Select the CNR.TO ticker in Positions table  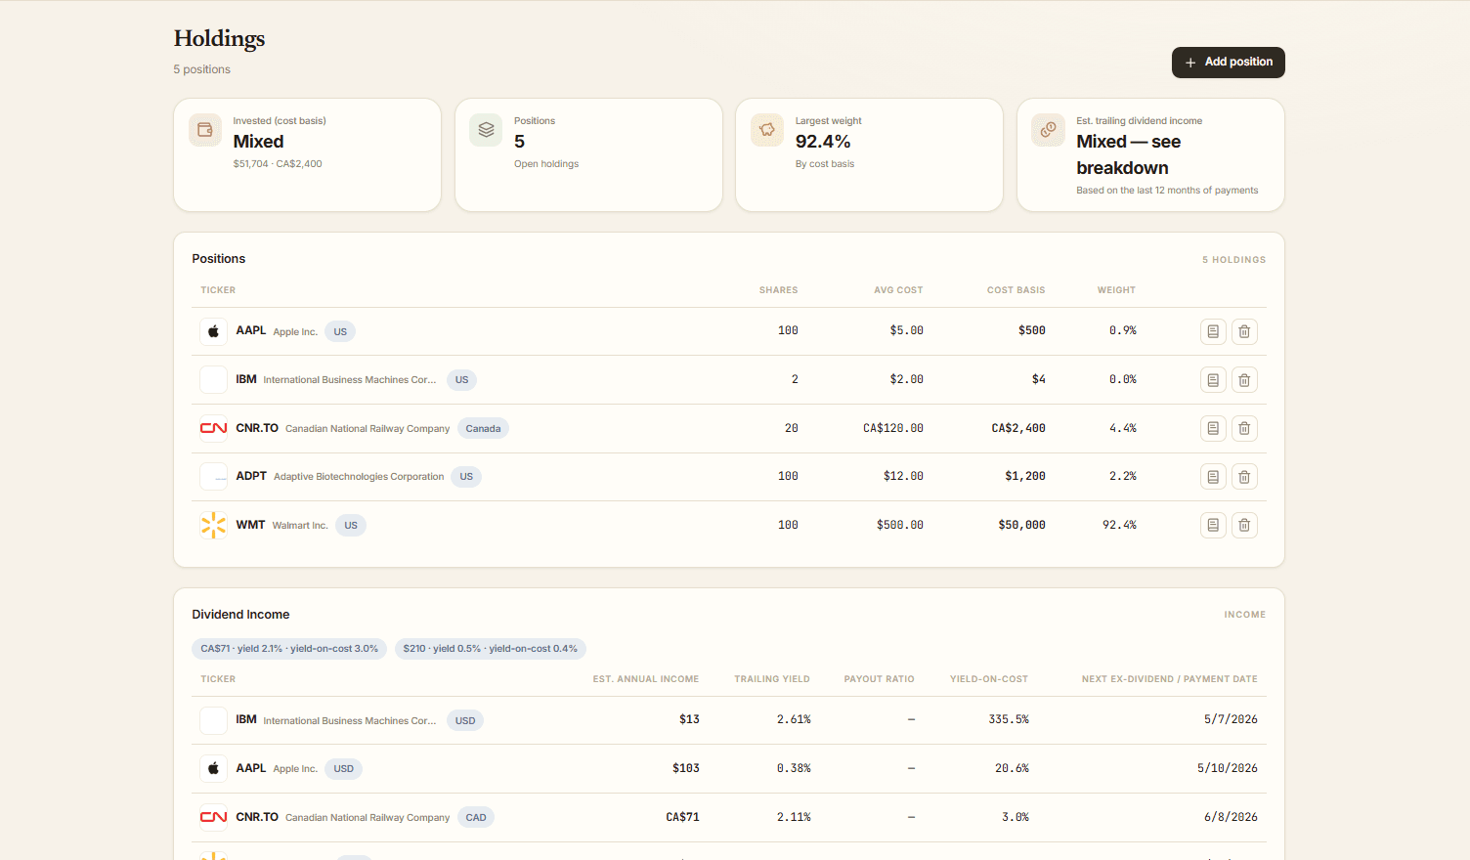click(x=257, y=428)
